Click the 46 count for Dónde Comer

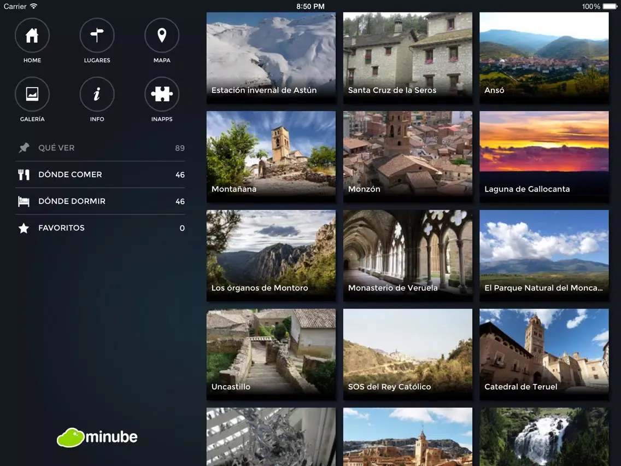180,175
